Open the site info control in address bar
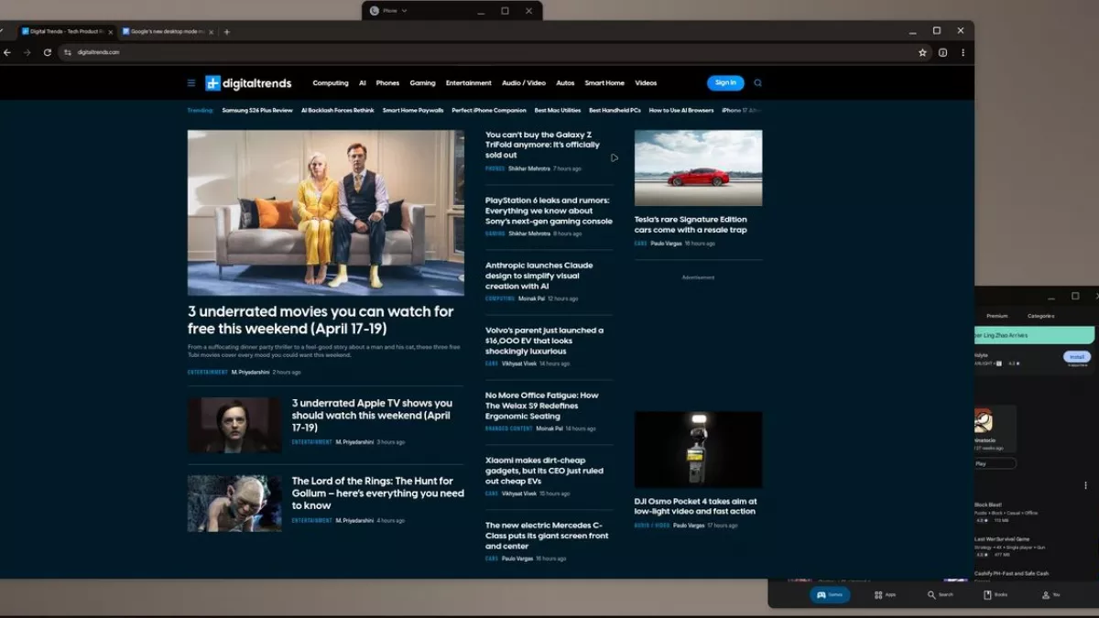This screenshot has width=1099, height=618. pos(68,53)
